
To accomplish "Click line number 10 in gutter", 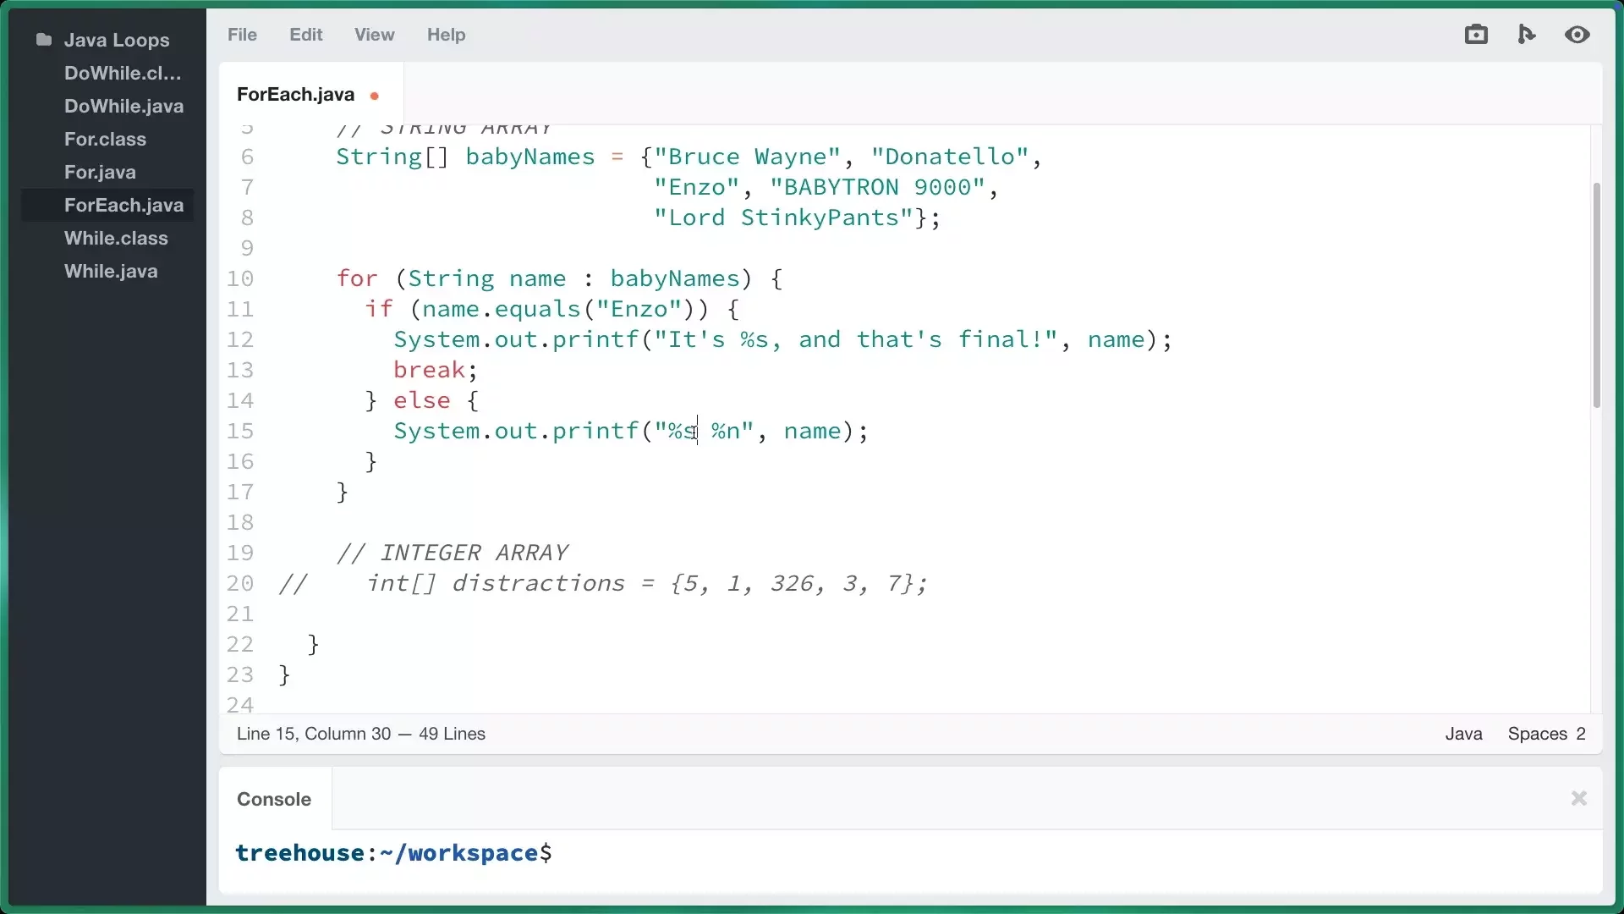I will click(240, 278).
